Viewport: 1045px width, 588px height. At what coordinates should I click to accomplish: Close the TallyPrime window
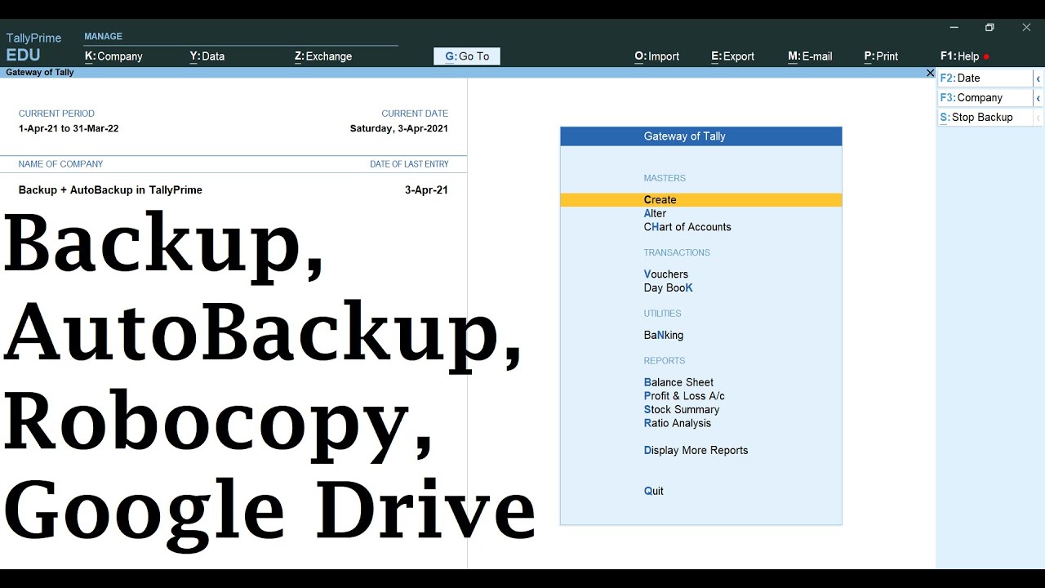coord(1026,27)
